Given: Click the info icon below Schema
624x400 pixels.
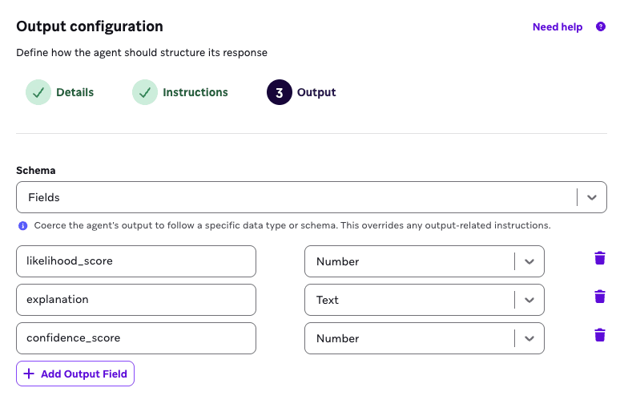Looking at the screenshot, I should coord(22,226).
